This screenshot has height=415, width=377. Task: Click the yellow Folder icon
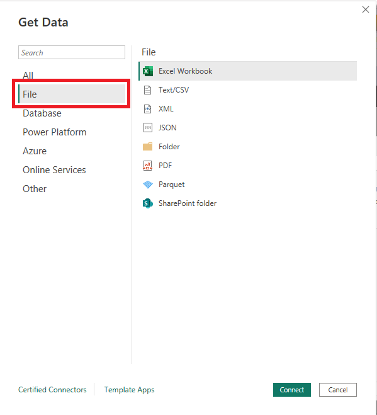[148, 147]
